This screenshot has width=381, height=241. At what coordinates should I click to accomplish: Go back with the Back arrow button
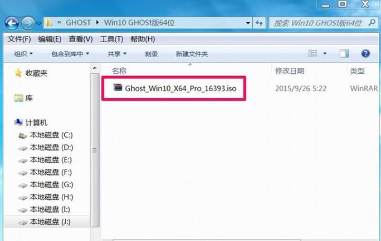tap(12, 23)
